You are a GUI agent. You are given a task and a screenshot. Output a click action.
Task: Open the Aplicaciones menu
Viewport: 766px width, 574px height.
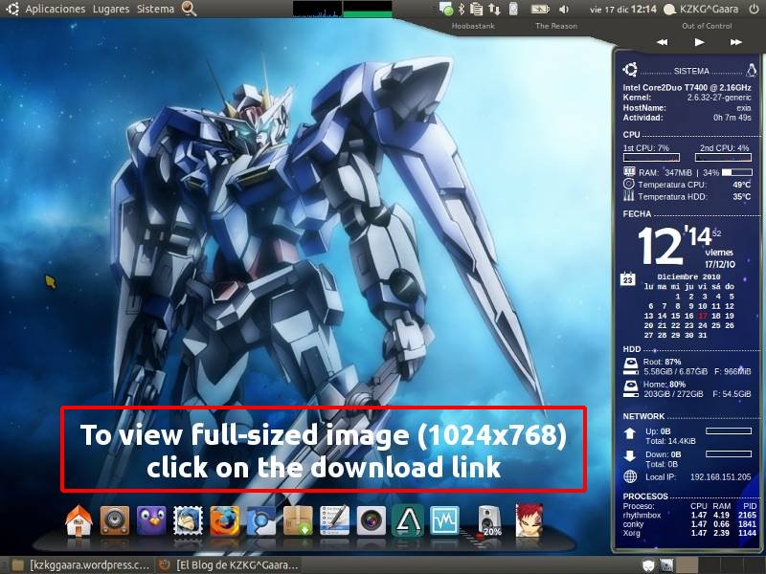[56, 9]
